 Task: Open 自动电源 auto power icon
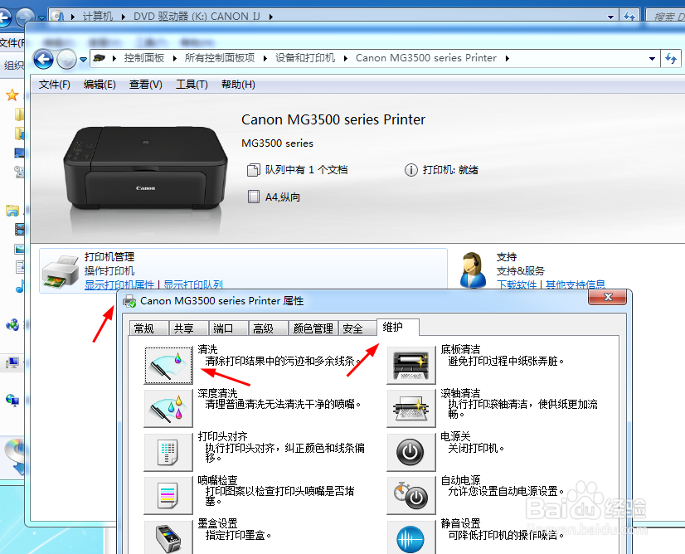[411, 495]
